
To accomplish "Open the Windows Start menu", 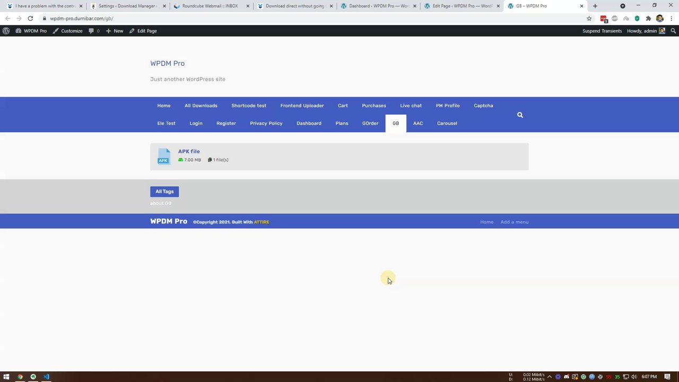I will [x=6, y=377].
